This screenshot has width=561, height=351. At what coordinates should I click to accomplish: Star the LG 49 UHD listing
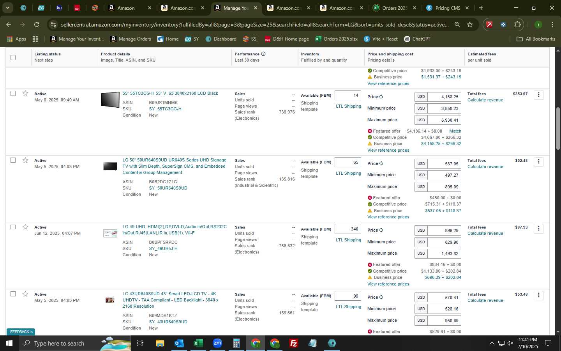point(25,227)
